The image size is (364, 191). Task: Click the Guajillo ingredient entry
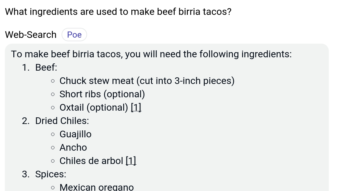[76, 134]
